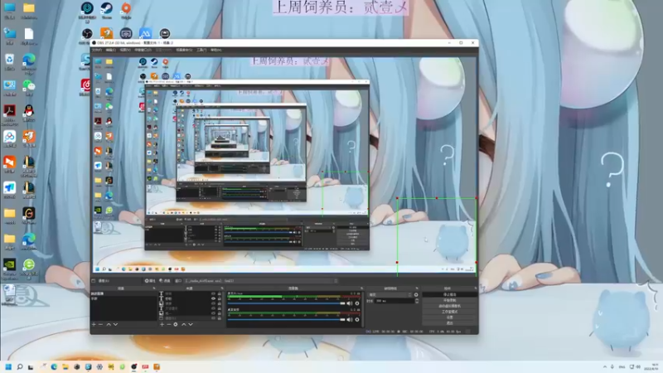This screenshot has width=663, height=373.
Task: Toggle lock of bottom source row
Action: [220, 318]
